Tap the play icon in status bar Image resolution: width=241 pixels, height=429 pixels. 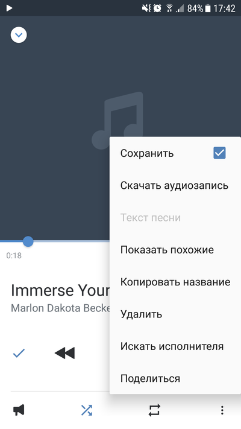tap(9, 8)
